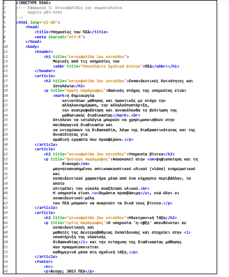Image resolution: width=229 pixels, height=277 pixels.
Task: Click the meta charset utf-8 line
Action: (60, 37)
